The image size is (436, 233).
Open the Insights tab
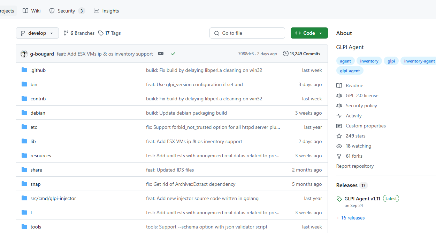tap(106, 11)
